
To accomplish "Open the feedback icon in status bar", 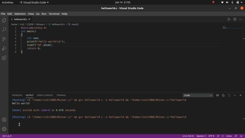I will 236,136.
